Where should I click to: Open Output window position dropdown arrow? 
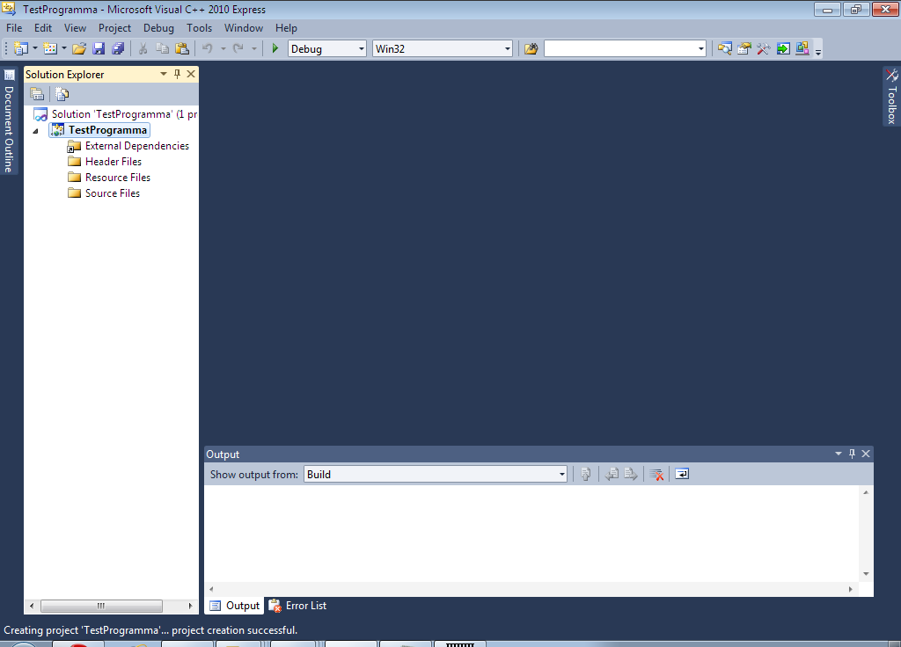(x=839, y=454)
